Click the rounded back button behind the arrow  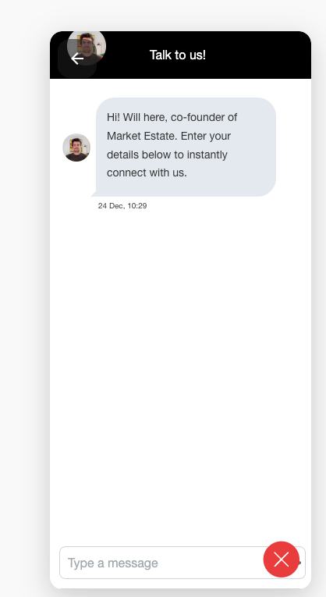pyautogui.click(x=77, y=59)
